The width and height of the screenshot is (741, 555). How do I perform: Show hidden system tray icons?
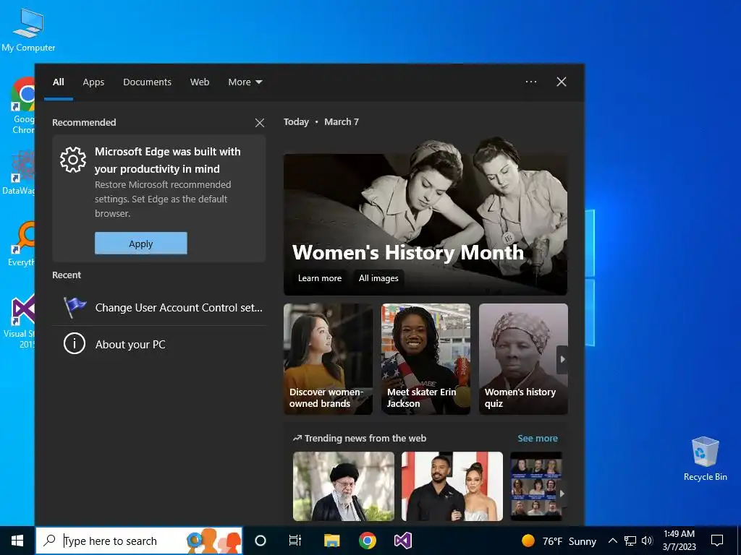(612, 541)
